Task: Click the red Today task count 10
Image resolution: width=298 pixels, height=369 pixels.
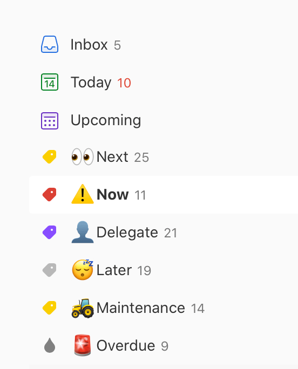Action: 124,83
